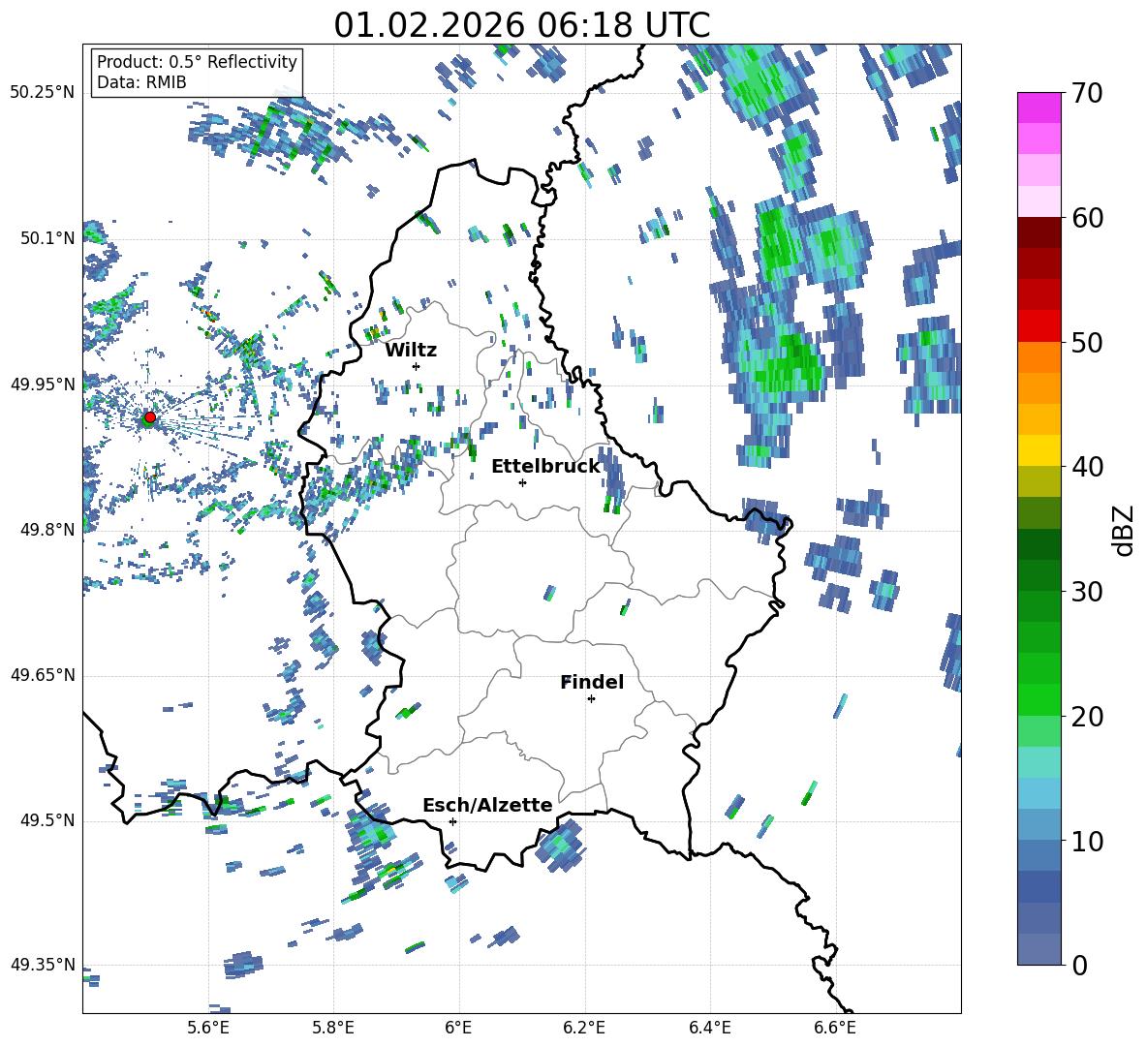Screen dimensions: 1147x1047
Task: Click the 0 value on colorbar
Action: point(1079,965)
